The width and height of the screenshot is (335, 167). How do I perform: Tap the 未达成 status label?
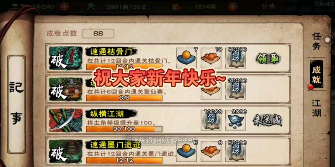click(268, 121)
